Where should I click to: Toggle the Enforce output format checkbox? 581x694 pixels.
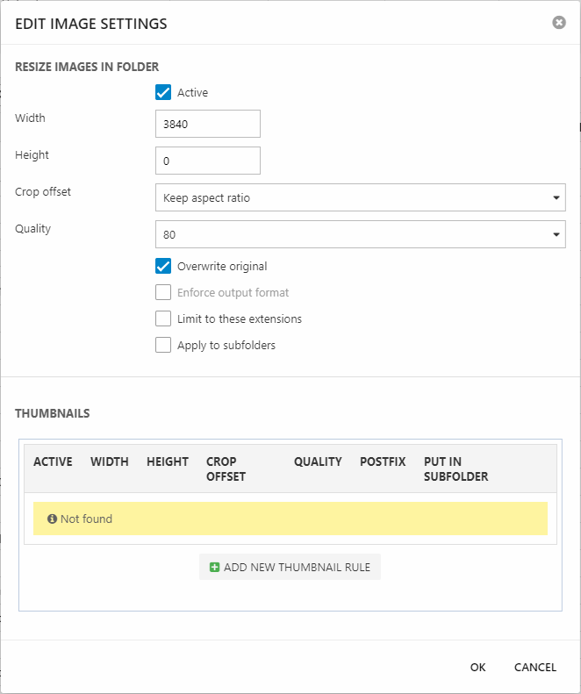pyautogui.click(x=163, y=292)
